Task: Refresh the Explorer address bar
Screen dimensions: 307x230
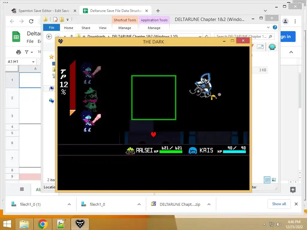Action: coord(207,36)
